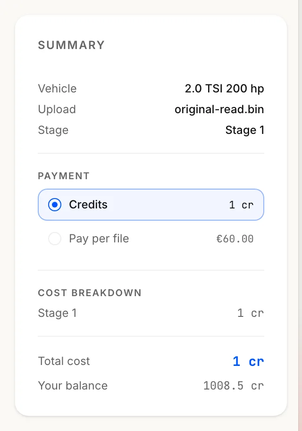Click the Upload label
Viewport: 302px width, 431px height.
coord(57,109)
